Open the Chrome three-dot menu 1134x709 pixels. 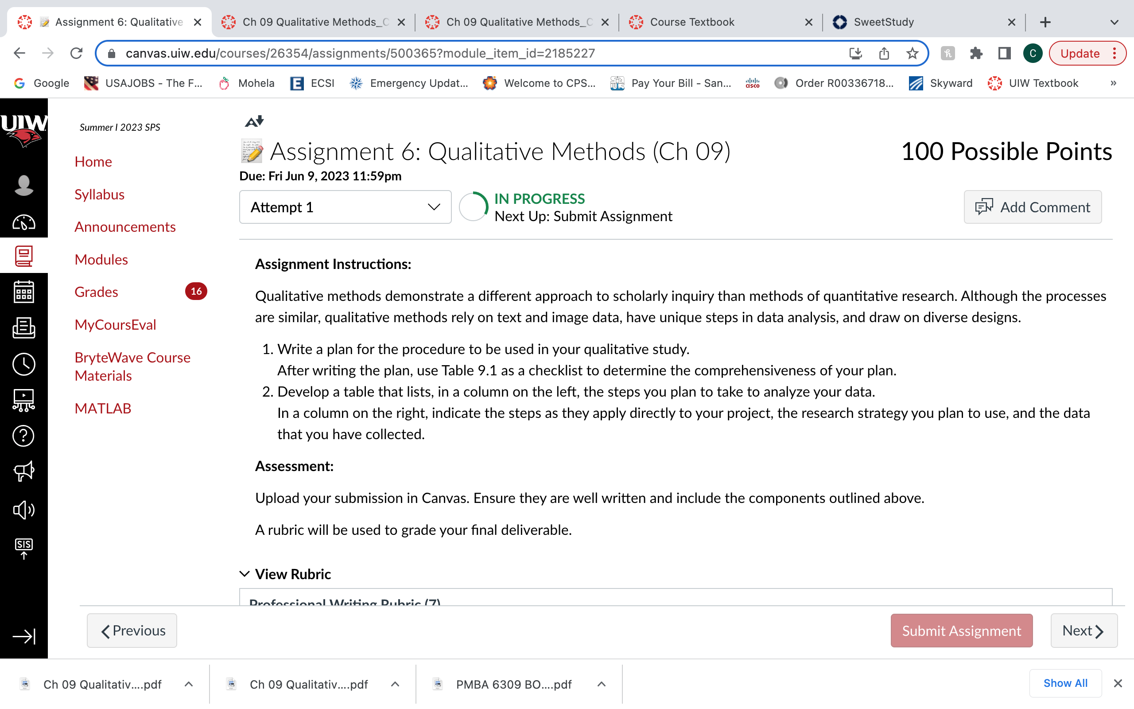[1115, 54]
